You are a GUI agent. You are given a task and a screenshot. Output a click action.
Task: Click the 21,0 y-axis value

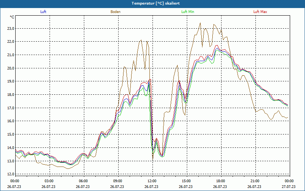11,55
